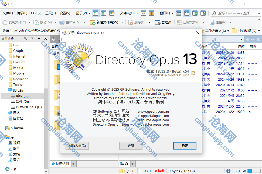Toggle the dual vertical lister layout

click(x=187, y=13)
